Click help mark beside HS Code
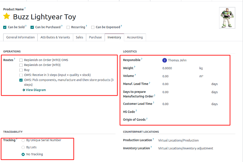243x162 pixels. click(x=136, y=111)
